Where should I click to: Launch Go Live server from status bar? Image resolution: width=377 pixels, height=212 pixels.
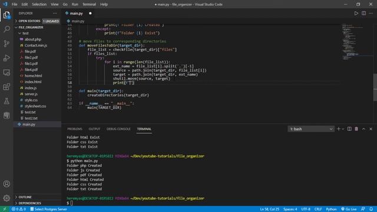coord(349,209)
